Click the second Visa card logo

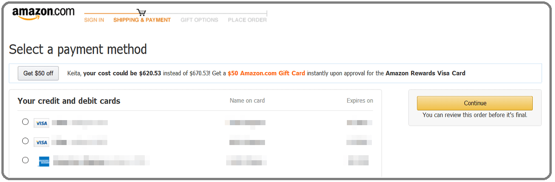click(41, 142)
